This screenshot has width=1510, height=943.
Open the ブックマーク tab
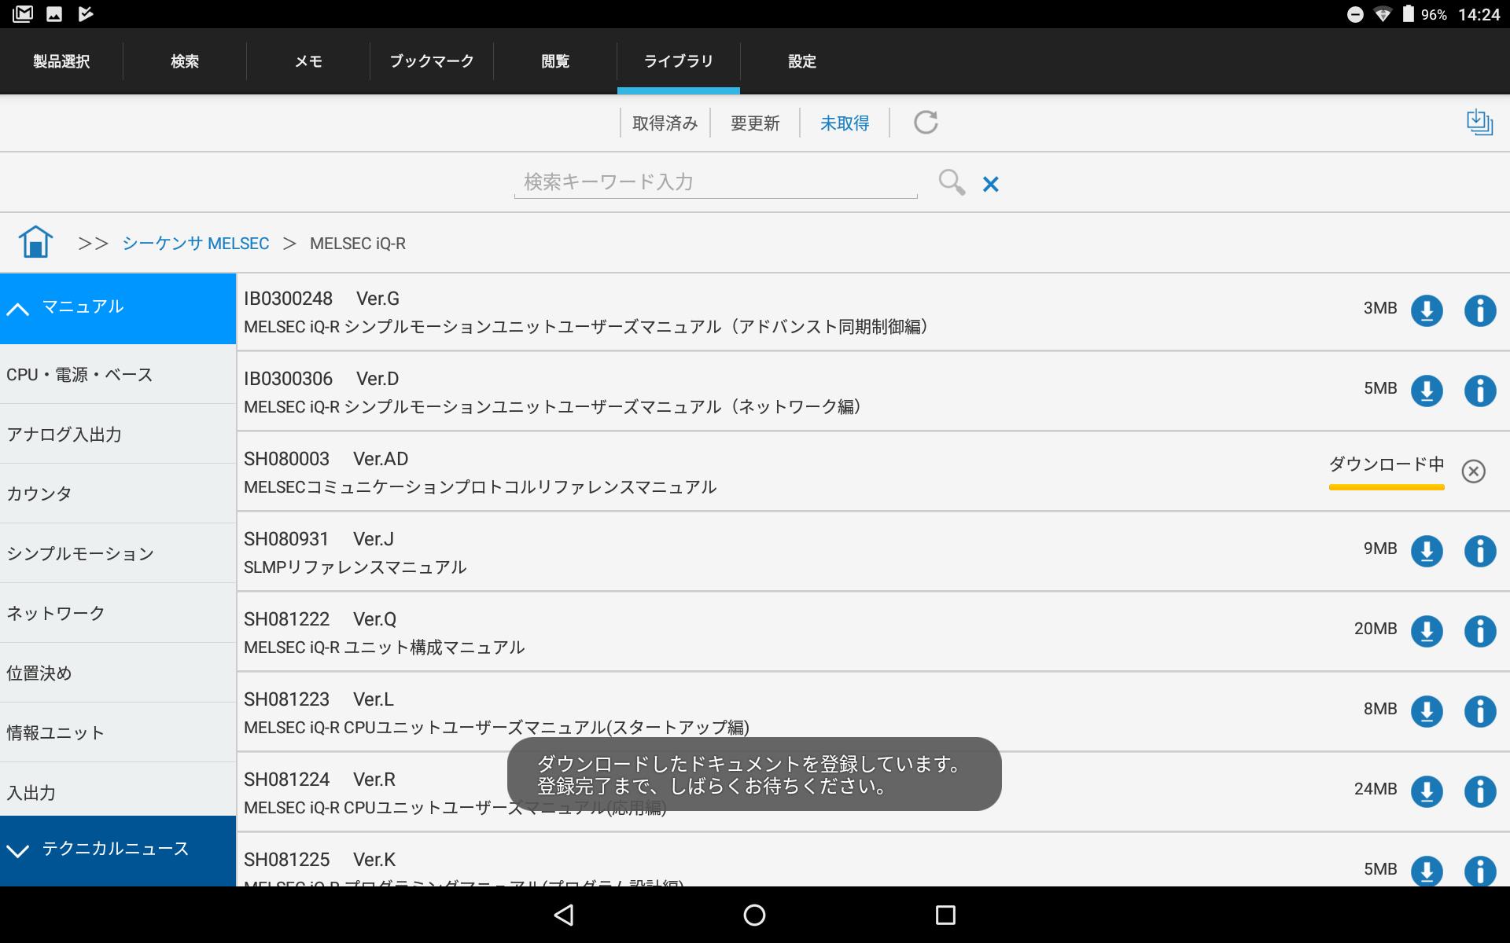pos(432,61)
